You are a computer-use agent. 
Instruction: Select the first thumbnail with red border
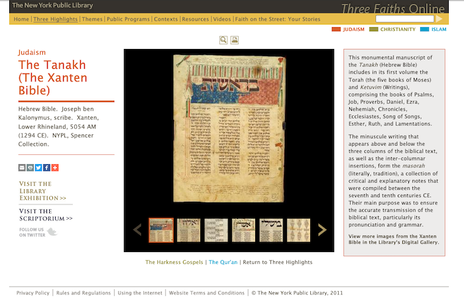(161, 230)
